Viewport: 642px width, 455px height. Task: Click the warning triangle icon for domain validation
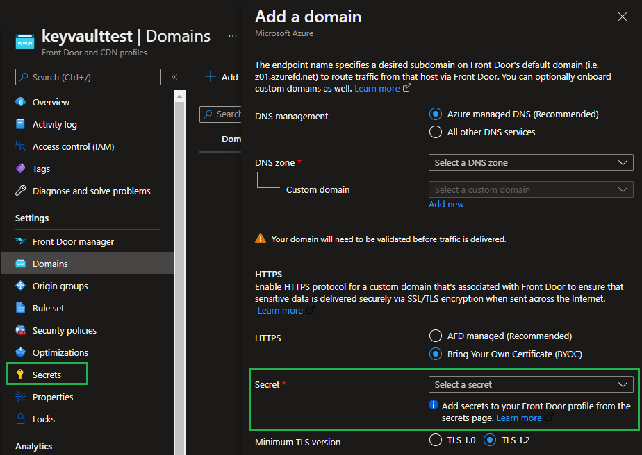(x=261, y=239)
